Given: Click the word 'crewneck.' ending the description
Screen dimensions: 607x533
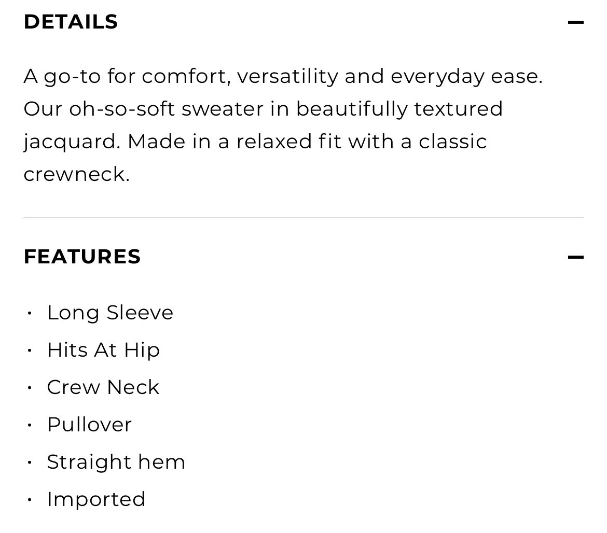Looking at the screenshot, I should click(x=76, y=174).
